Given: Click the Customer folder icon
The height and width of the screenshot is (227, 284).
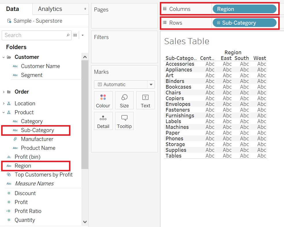Looking at the screenshot, I should pyautogui.click(x=9, y=57).
